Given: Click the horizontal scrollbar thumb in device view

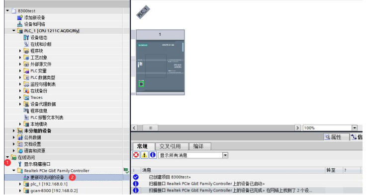Looking at the screenshot, I should (x=151, y=128).
